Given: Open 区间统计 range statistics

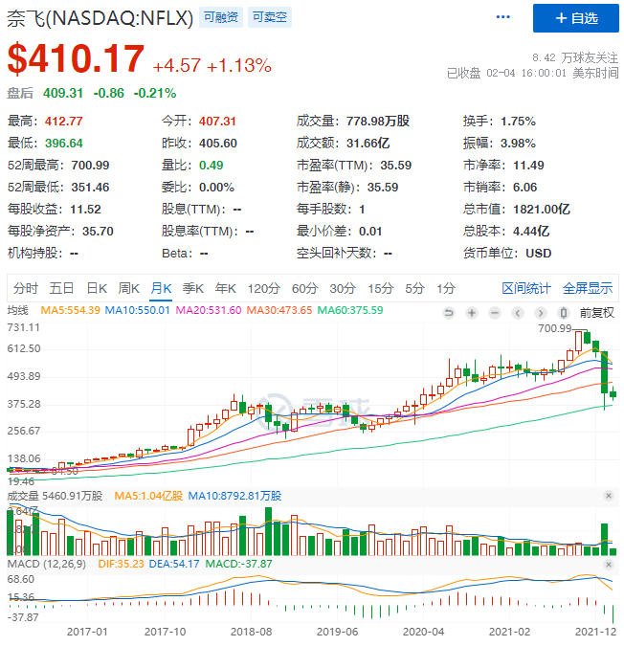Looking at the screenshot, I should pos(526,288).
